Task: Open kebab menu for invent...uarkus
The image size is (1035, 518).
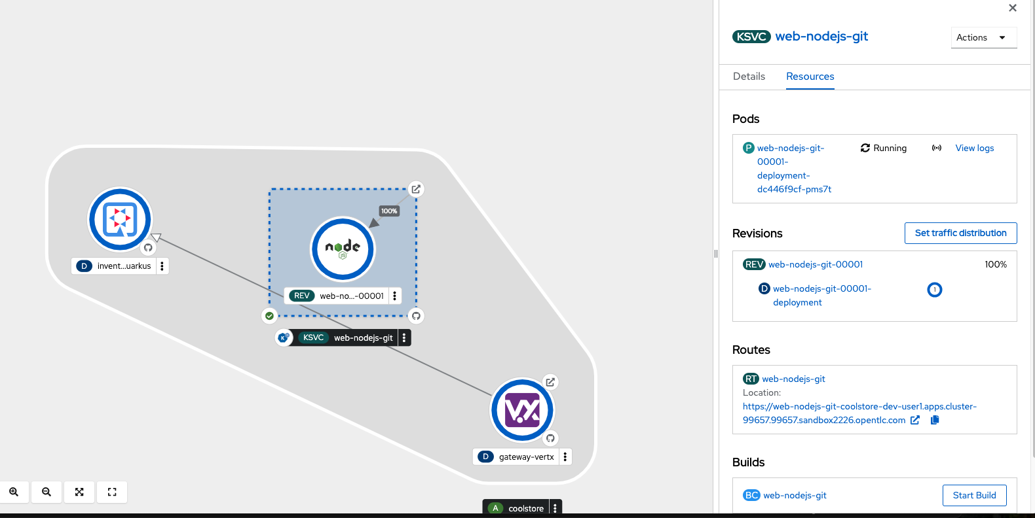Action: click(x=162, y=266)
